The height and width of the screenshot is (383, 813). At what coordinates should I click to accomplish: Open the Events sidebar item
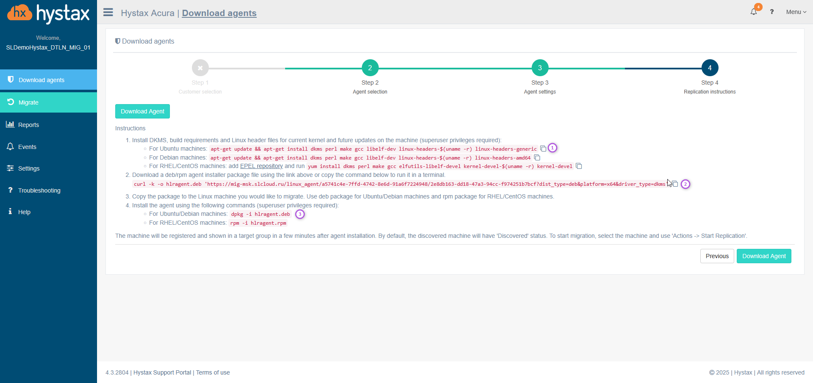point(27,147)
